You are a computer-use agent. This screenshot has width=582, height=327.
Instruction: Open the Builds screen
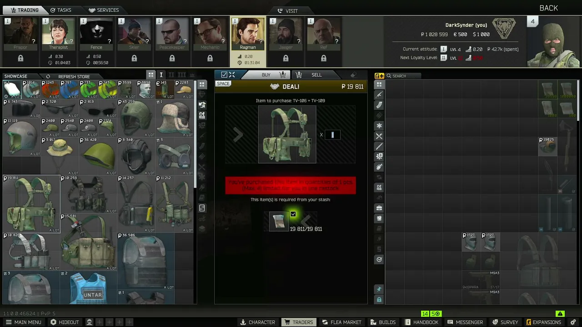pos(383,322)
